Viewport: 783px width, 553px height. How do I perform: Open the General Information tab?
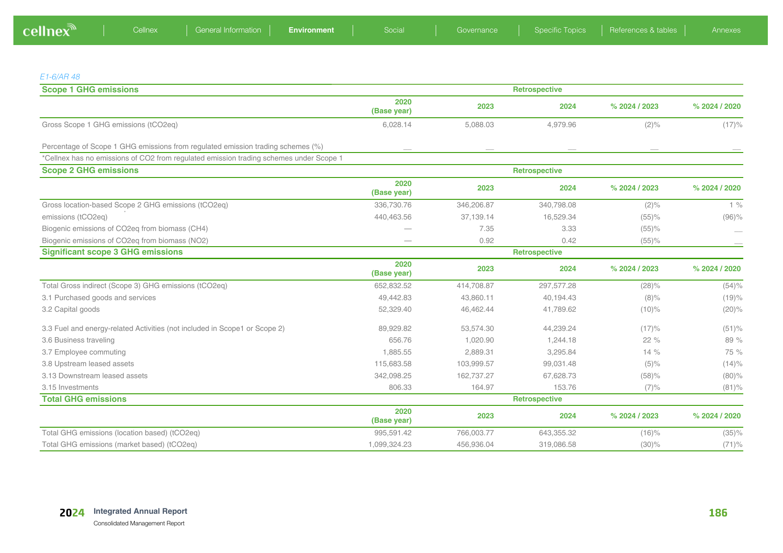coord(228,30)
